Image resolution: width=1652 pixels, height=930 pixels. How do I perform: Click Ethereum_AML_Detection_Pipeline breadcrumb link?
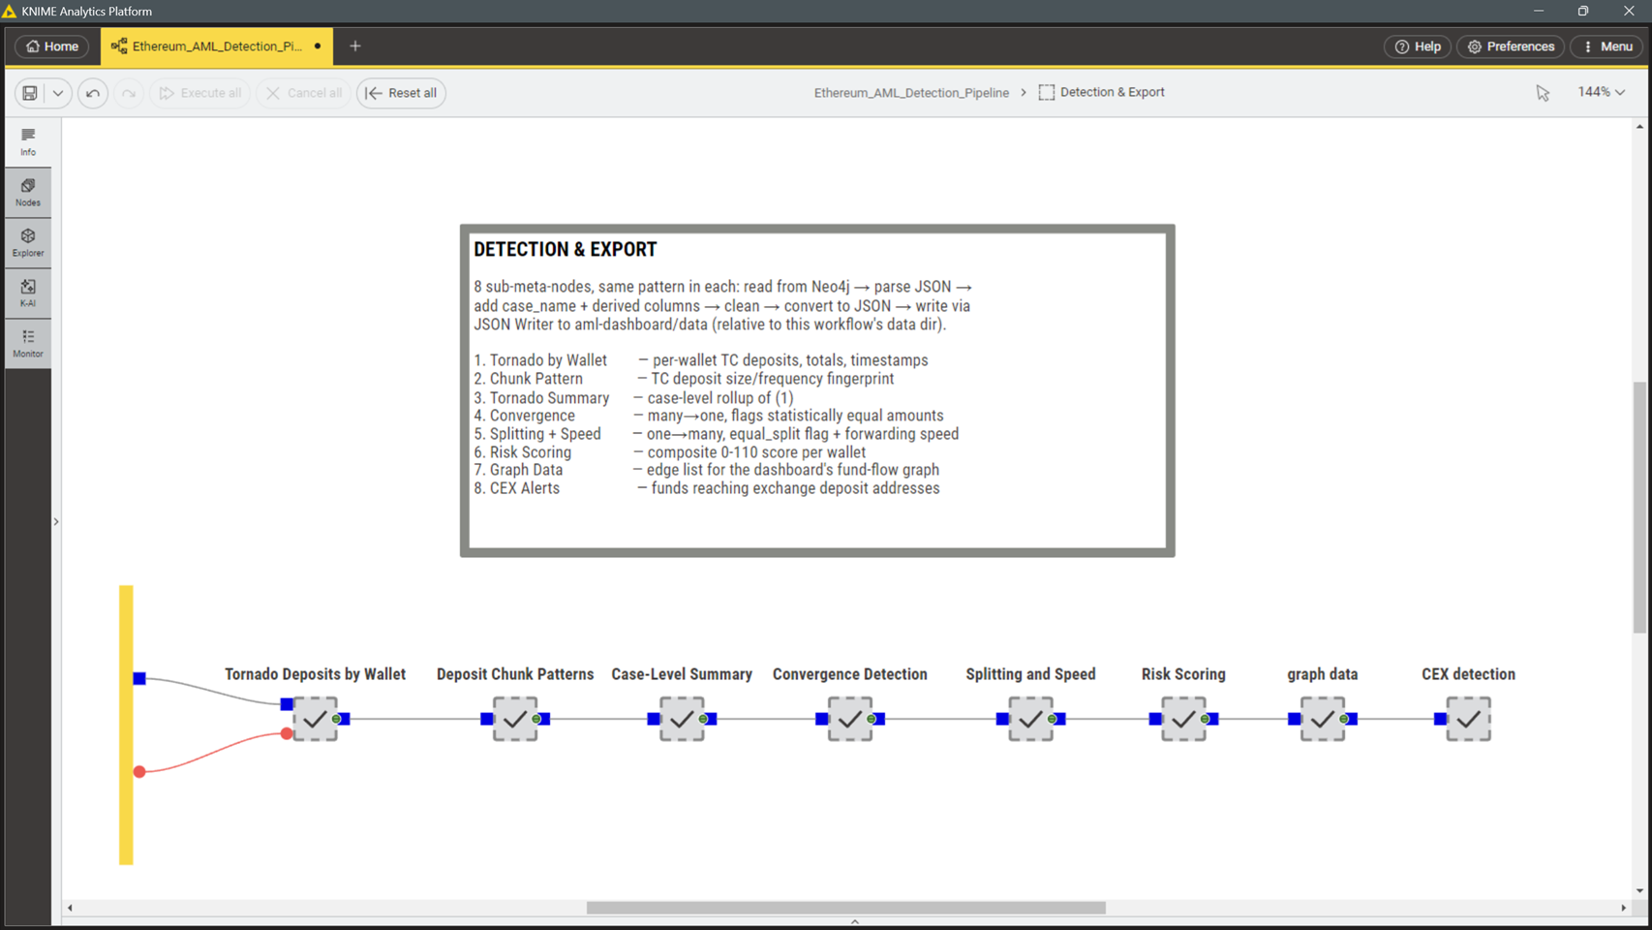coord(911,93)
